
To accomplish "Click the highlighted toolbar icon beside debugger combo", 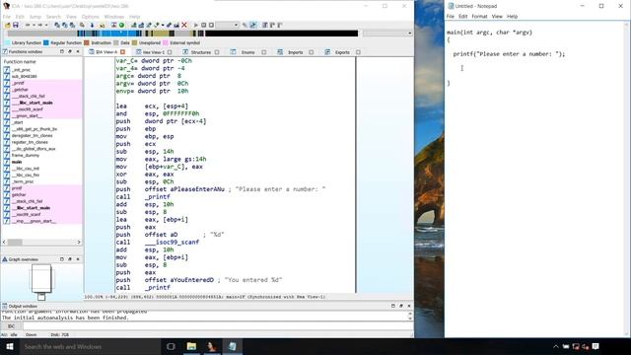I will tap(252, 25).
